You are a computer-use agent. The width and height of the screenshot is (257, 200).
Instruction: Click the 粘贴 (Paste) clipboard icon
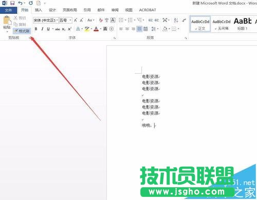(x=7, y=21)
